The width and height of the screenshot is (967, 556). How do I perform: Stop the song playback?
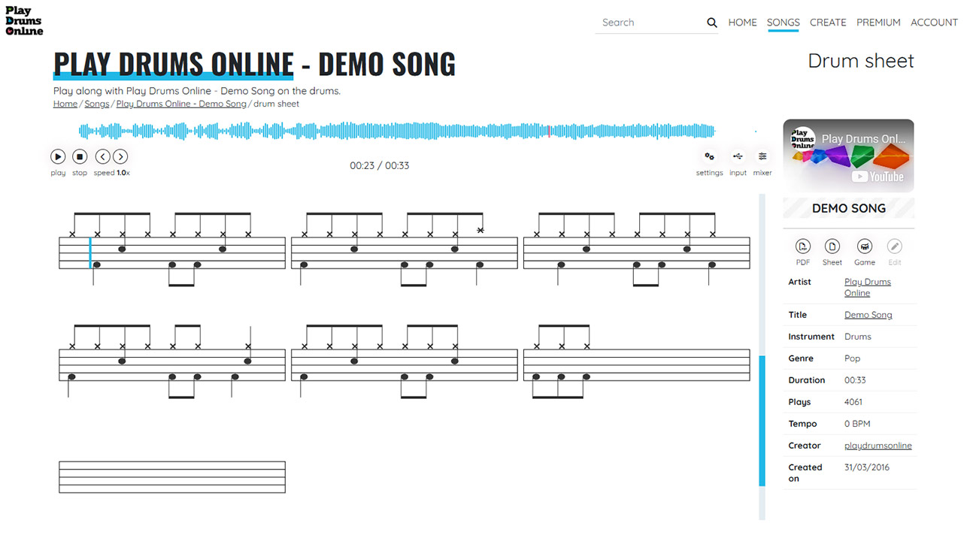[x=80, y=156]
